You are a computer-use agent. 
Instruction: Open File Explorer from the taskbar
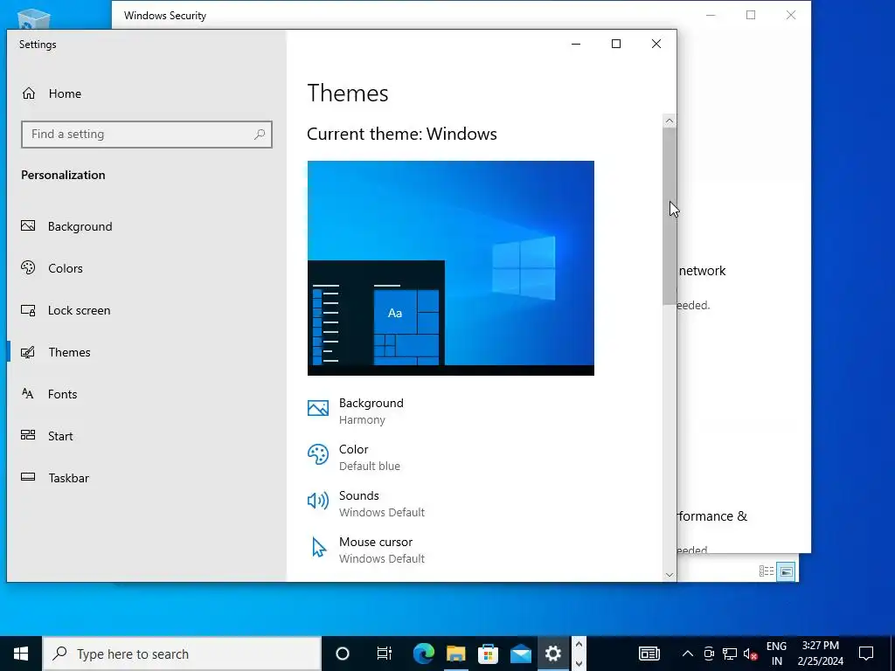455,654
